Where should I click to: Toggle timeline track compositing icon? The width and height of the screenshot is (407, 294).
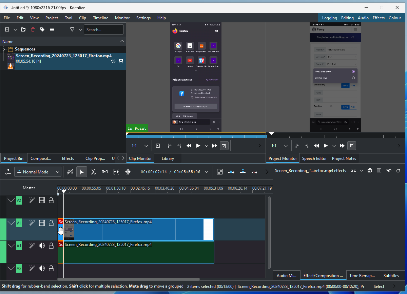[70, 172]
